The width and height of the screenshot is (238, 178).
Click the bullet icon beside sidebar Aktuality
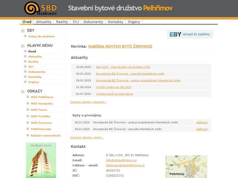coord(25,56)
